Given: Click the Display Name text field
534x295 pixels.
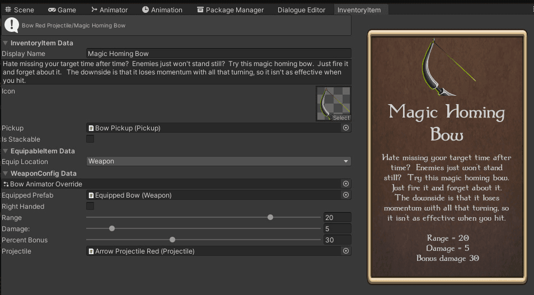Looking at the screenshot, I should [218, 54].
